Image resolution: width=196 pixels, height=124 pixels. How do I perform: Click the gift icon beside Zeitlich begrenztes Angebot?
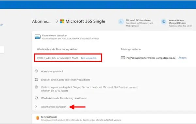pyautogui.click(x=36, y=87)
